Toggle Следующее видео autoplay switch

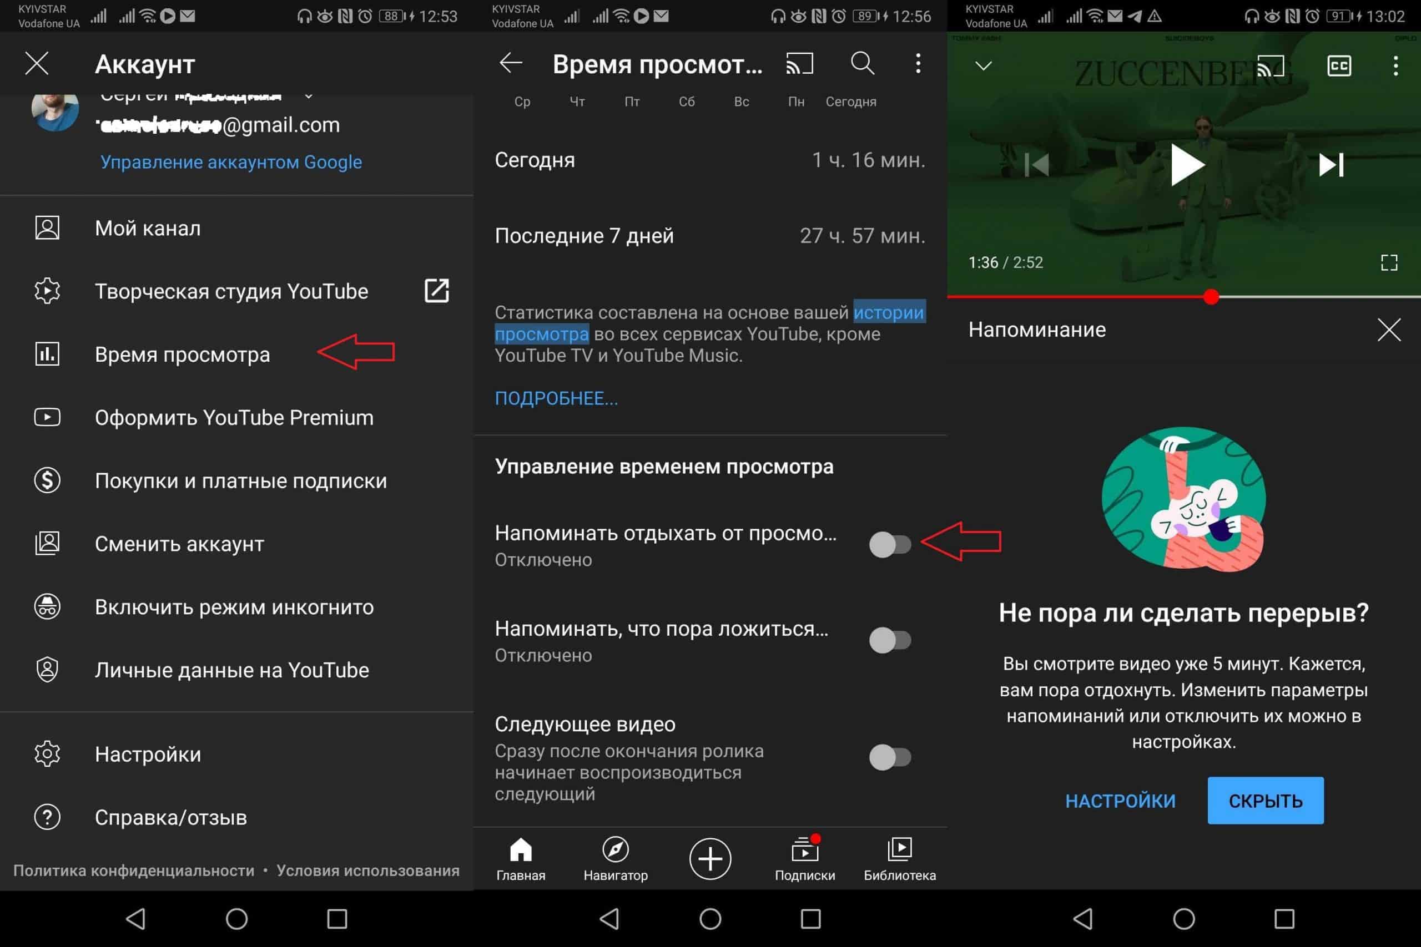pos(890,757)
